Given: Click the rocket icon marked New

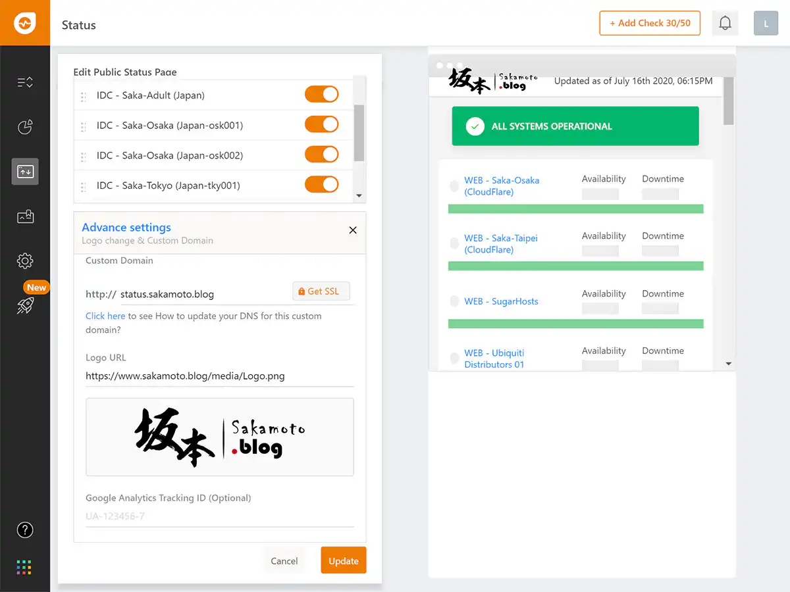Looking at the screenshot, I should click(25, 305).
